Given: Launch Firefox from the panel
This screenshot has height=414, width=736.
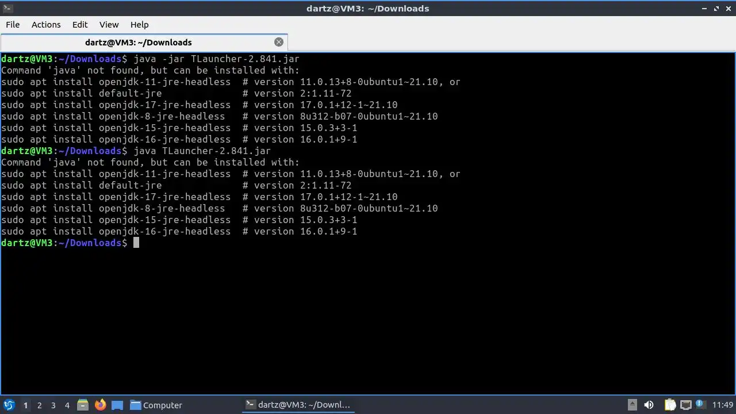Looking at the screenshot, I should [x=100, y=405].
